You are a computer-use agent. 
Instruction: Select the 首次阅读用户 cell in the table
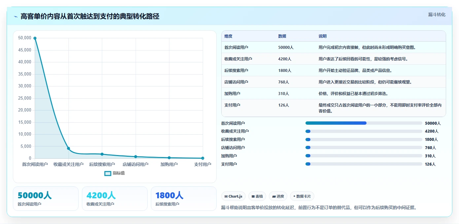(236, 48)
